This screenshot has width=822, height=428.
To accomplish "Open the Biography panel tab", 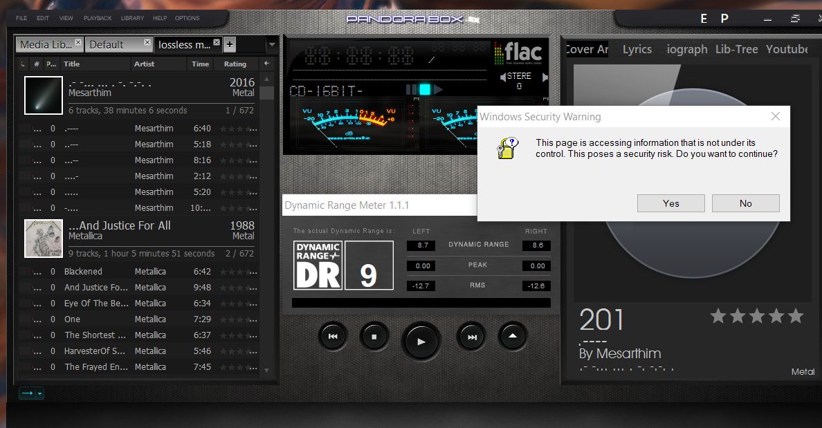I will point(687,49).
